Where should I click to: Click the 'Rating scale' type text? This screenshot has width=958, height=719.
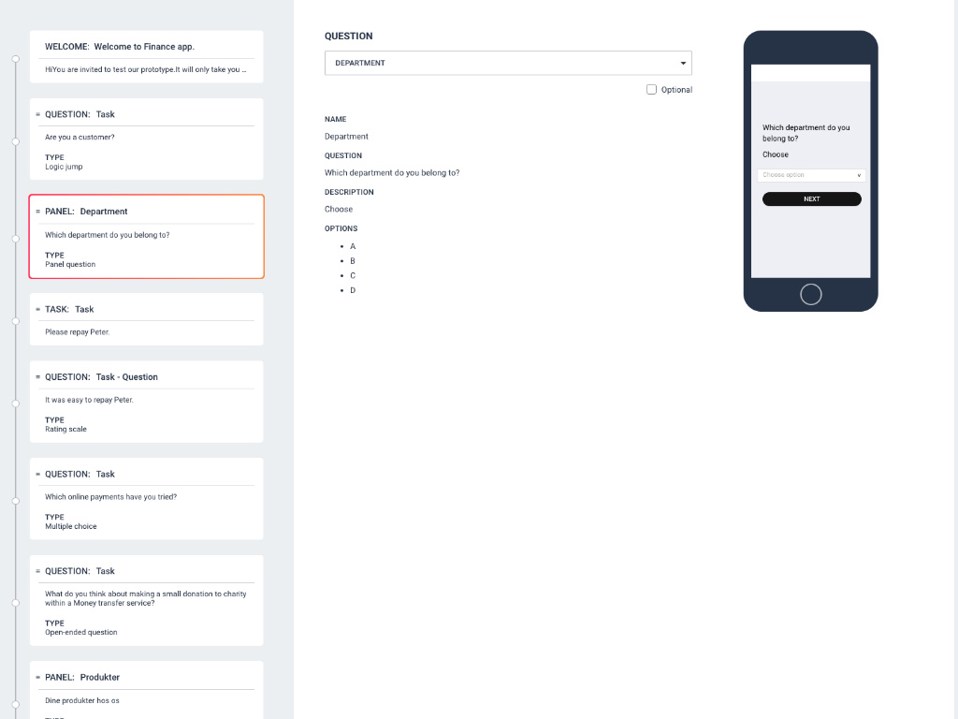tap(66, 429)
